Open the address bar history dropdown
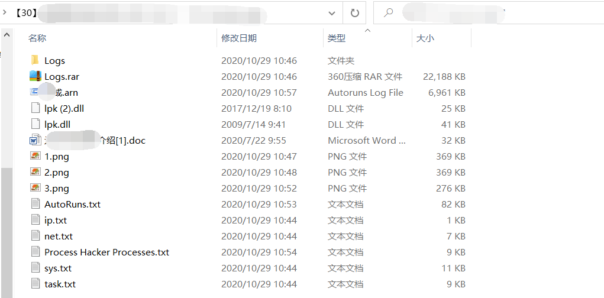Image resolution: width=604 pixels, height=298 pixels. pos(332,13)
